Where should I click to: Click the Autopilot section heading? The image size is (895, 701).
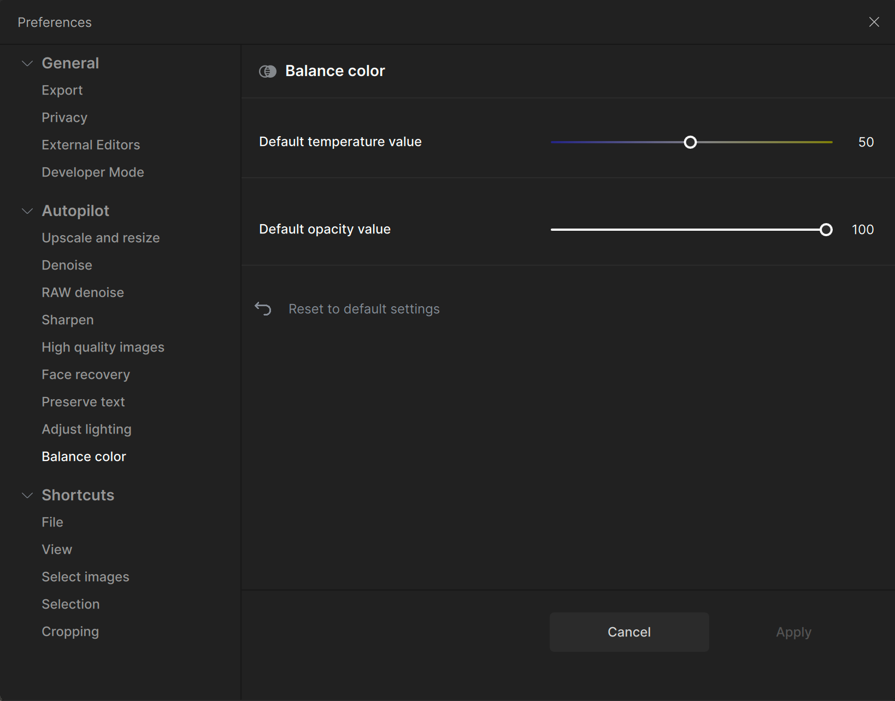(75, 211)
